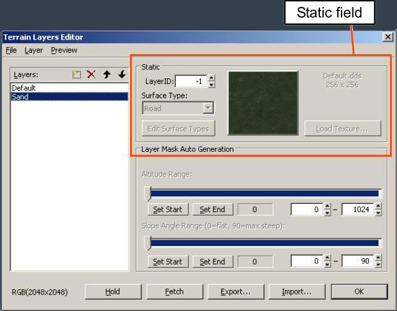
Task: Click altitude current value box showing 0
Action: (x=255, y=209)
